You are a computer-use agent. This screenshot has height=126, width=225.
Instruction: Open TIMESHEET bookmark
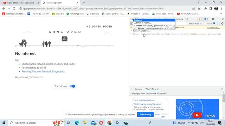pos(163,14)
